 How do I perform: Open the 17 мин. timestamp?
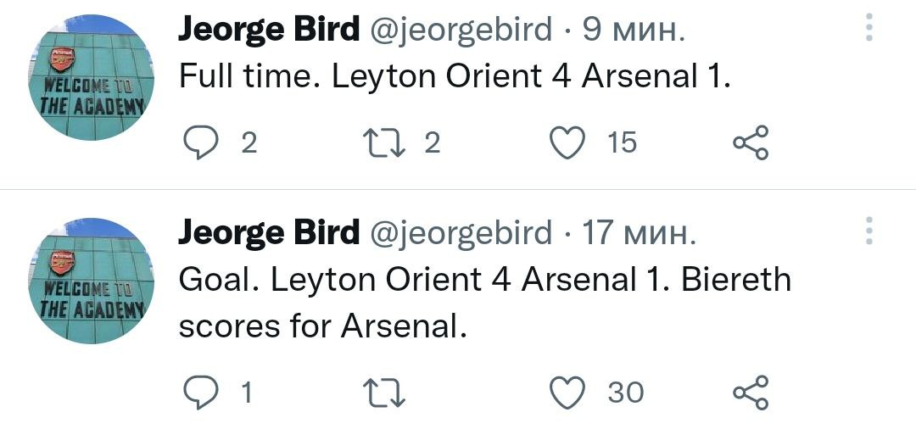638,232
